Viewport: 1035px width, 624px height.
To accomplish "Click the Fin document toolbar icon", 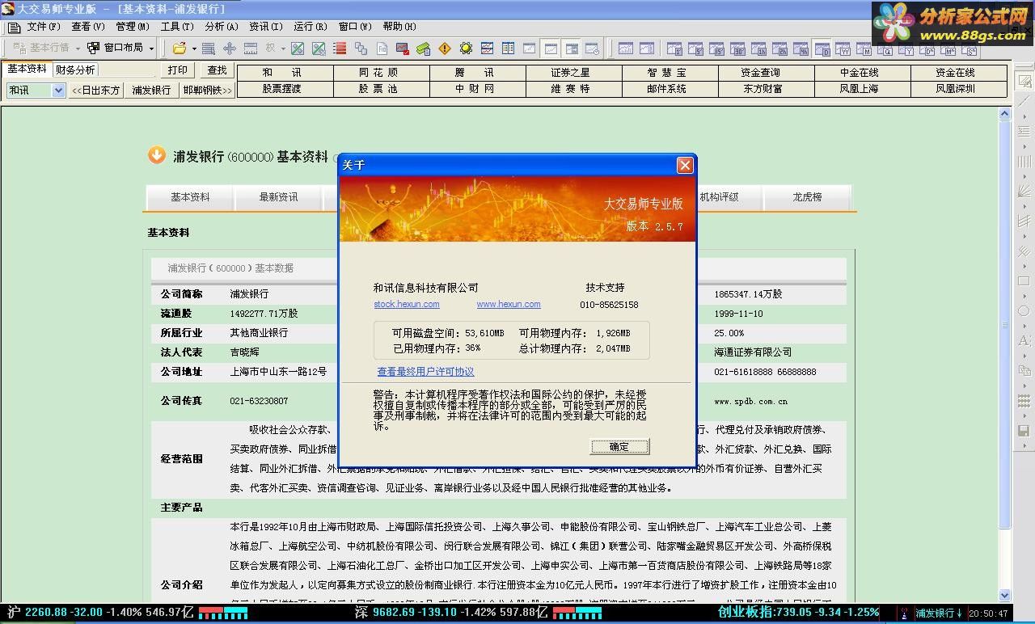I will pos(382,48).
